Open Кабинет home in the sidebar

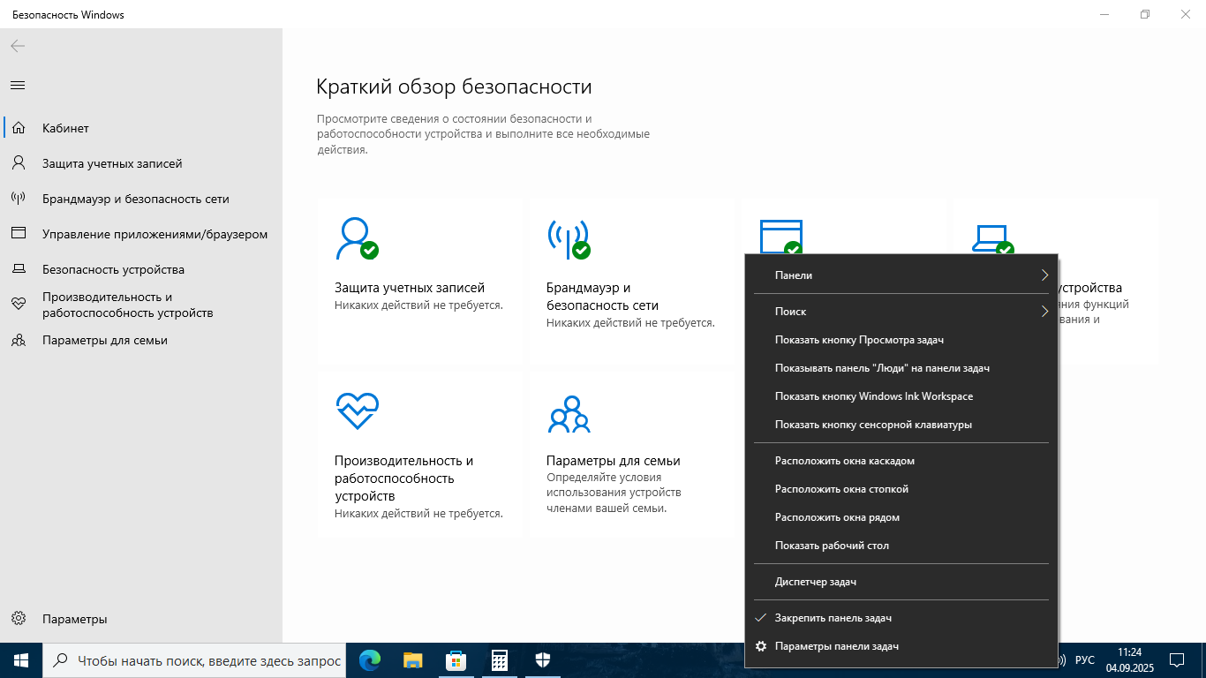pos(141,128)
